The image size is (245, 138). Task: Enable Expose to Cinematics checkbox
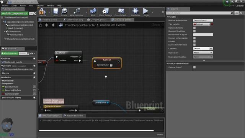pyautogui.click(x=194, y=45)
